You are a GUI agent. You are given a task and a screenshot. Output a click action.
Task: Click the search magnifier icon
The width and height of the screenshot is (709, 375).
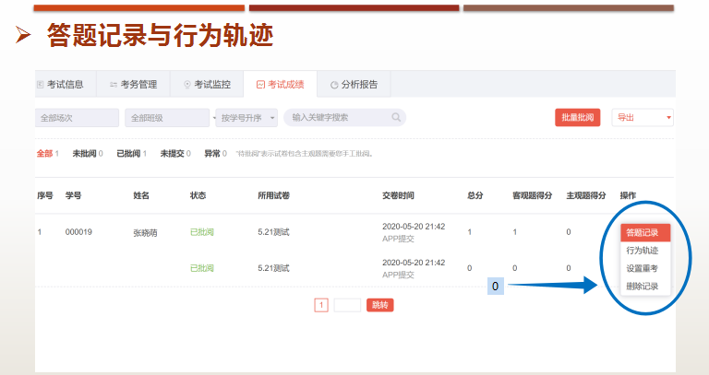pyautogui.click(x=396, y=118)
